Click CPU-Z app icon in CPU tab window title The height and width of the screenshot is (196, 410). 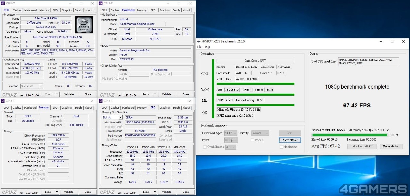coord(3,3)
